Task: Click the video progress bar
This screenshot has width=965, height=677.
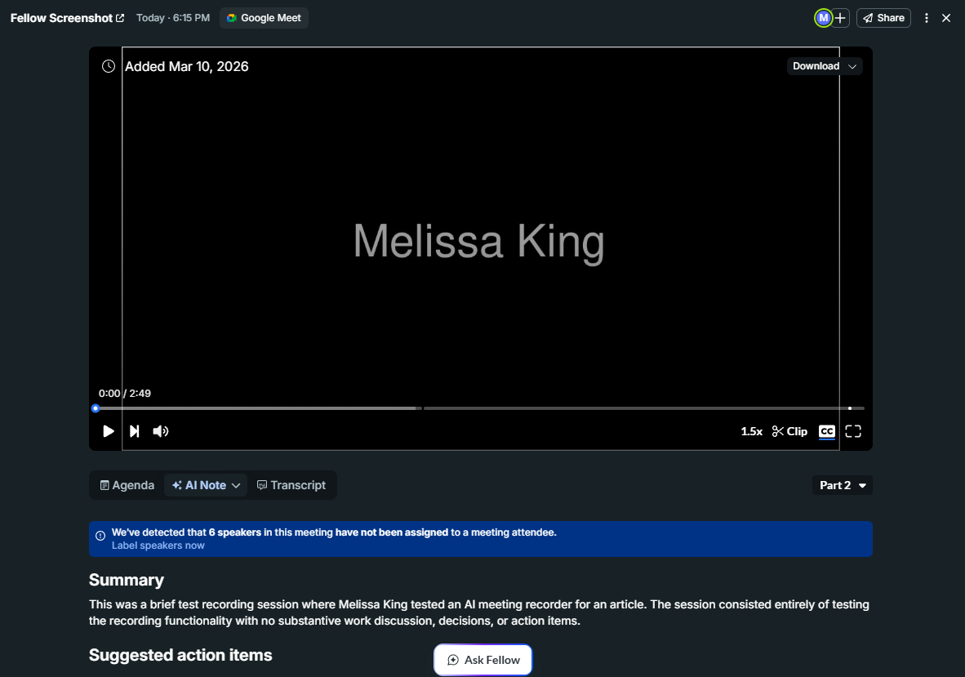Action: [480, 408]
